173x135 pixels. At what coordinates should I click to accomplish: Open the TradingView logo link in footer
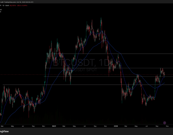pyautogui.click(x=4, y=131)
